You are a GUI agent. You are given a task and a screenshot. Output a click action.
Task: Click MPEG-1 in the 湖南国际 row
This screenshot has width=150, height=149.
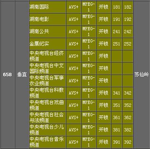[x=89, y=7]
